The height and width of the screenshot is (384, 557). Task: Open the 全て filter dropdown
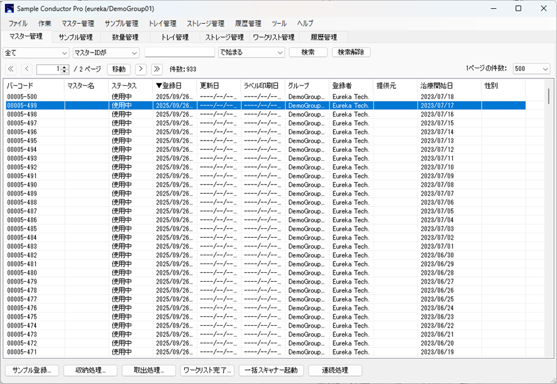[x=36, y=53]
